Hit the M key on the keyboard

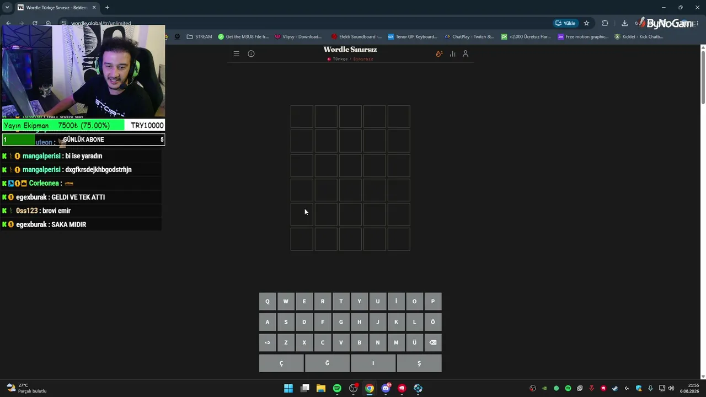(x=396, y=342)
